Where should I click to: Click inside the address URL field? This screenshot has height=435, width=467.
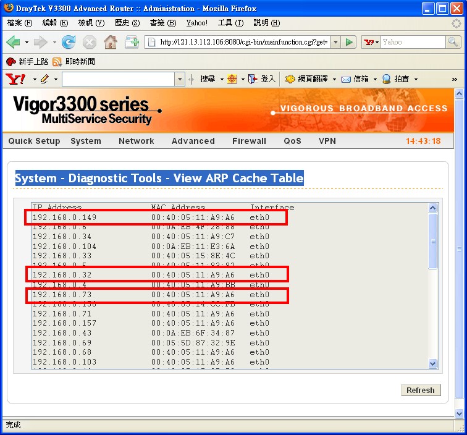[241, 42]
